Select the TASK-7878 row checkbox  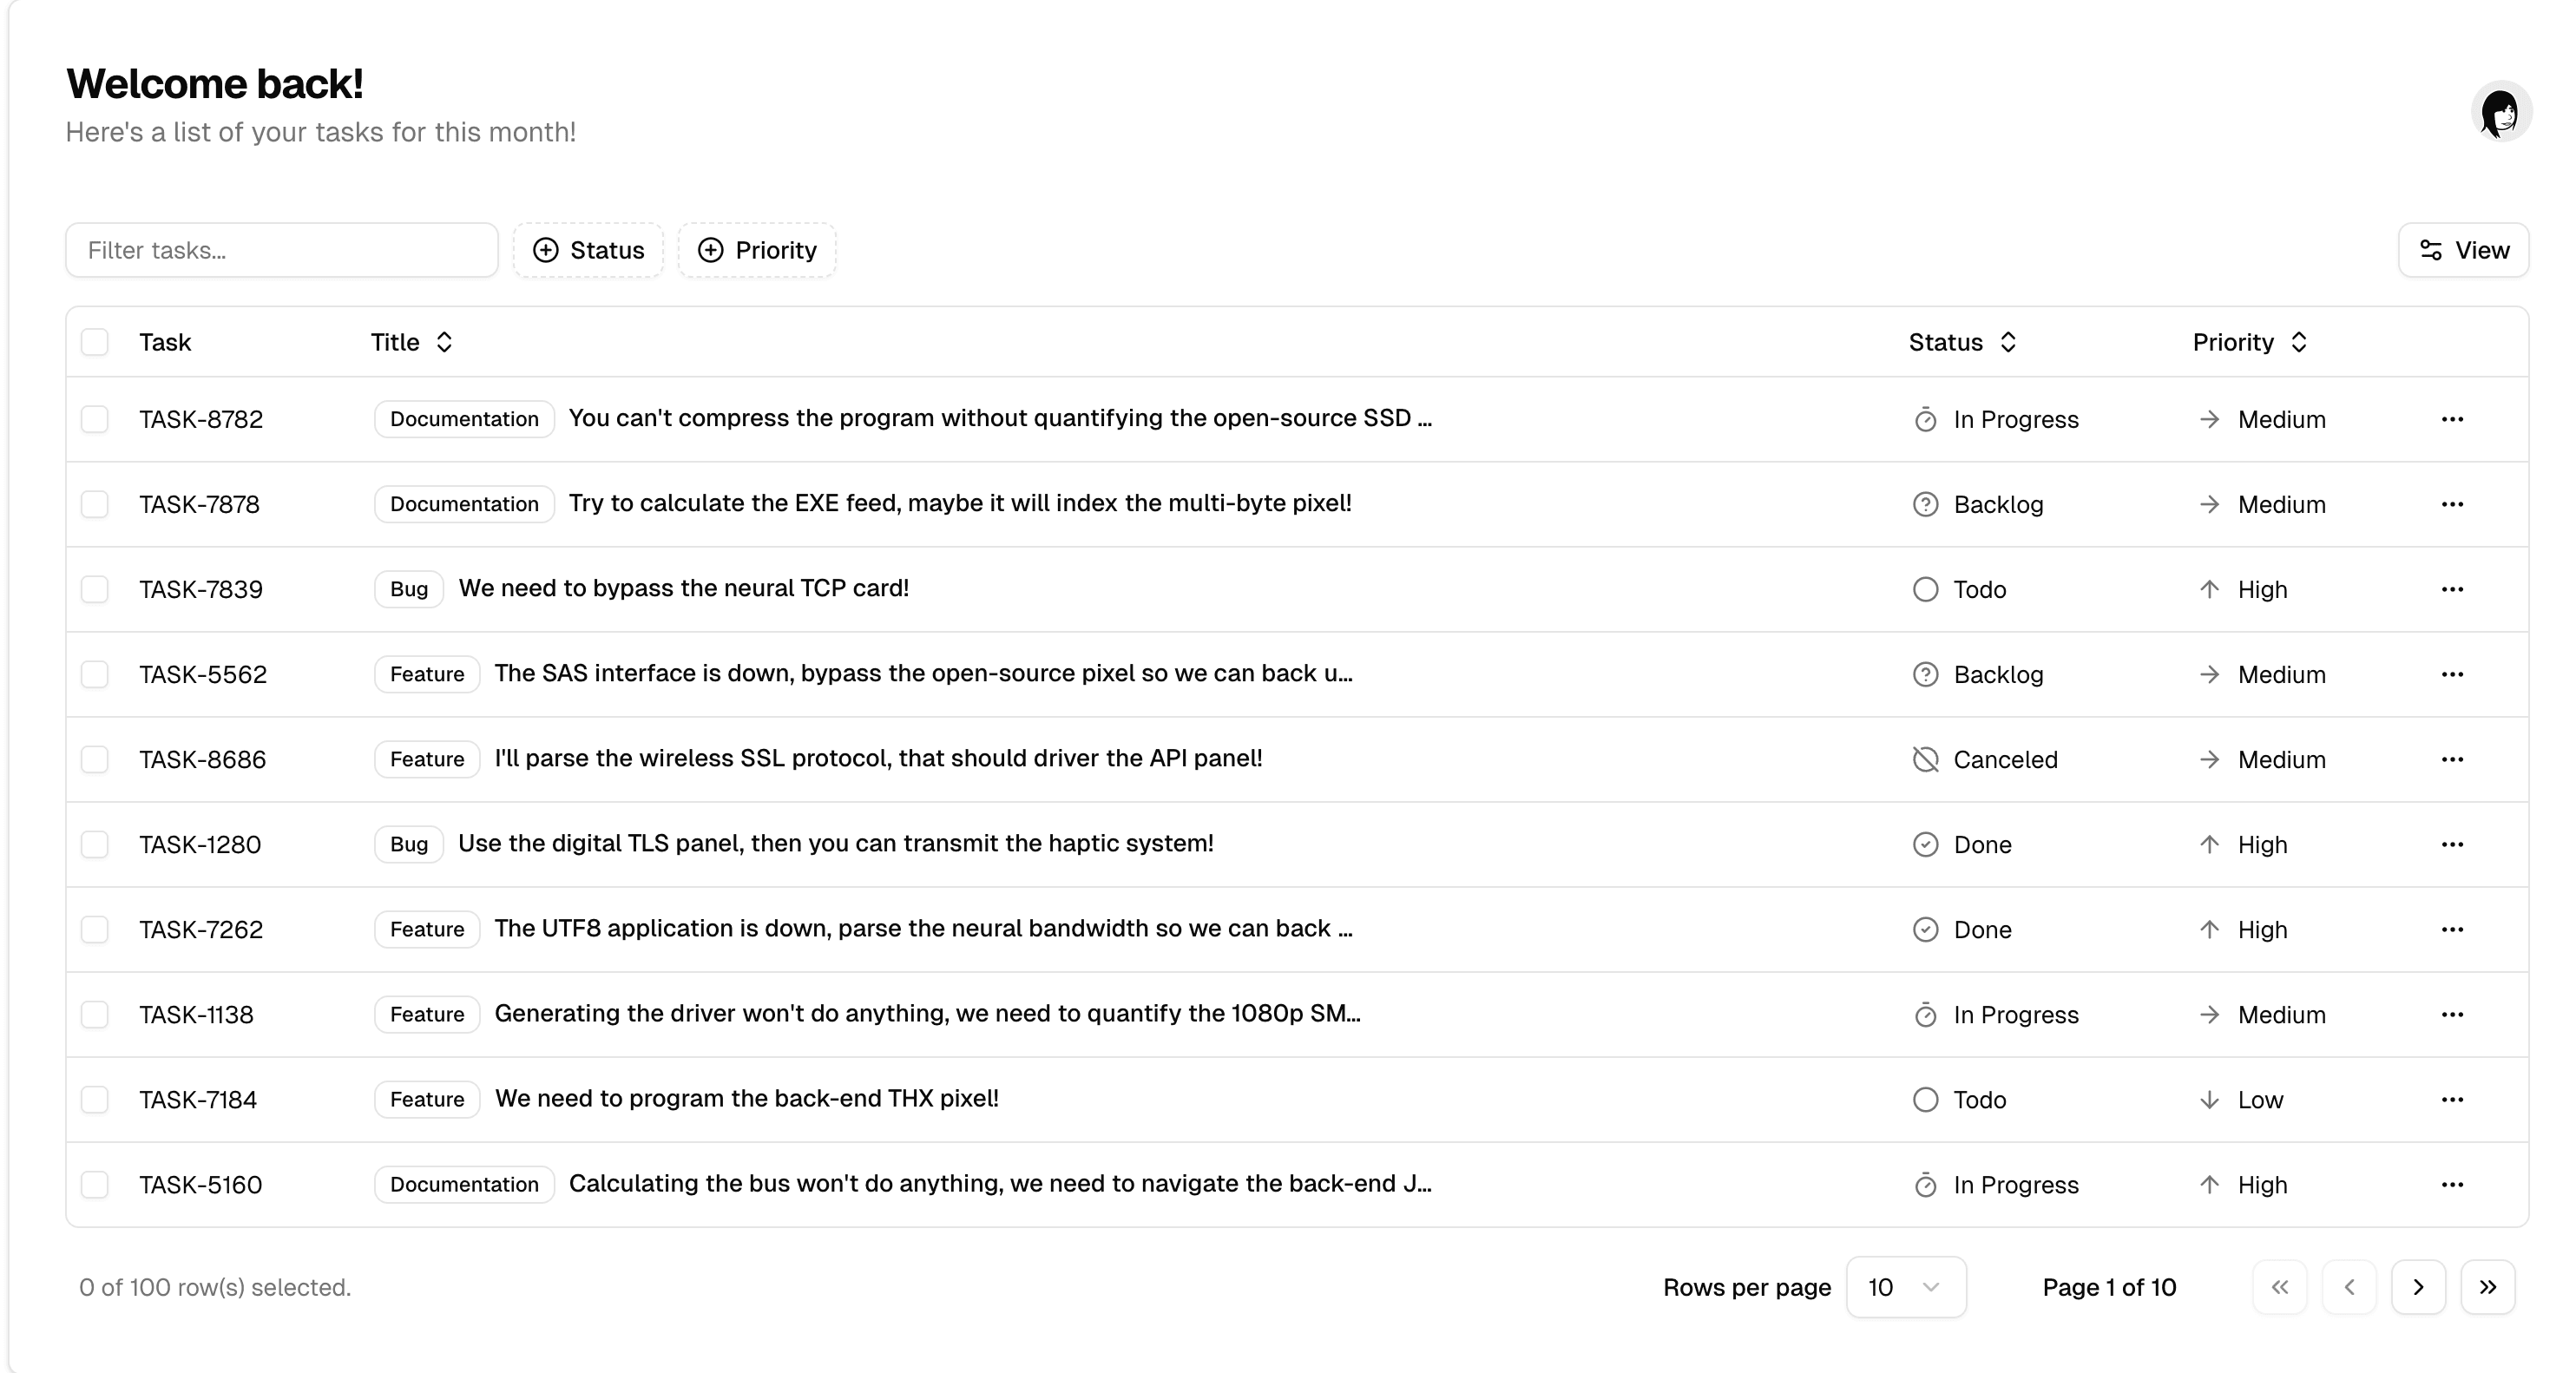pyautogui.click(x=95, y=504)
